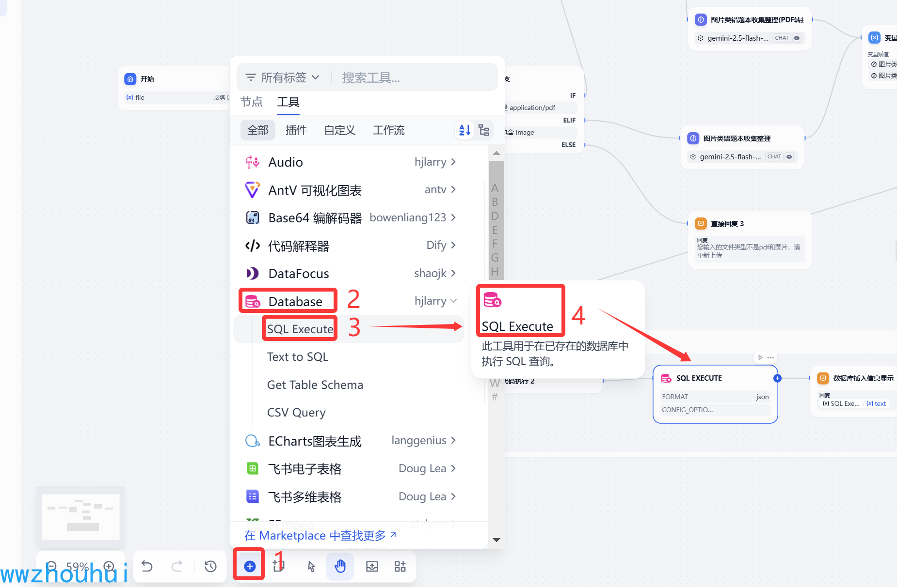Choose CSV Query tool

click(296, 412)
